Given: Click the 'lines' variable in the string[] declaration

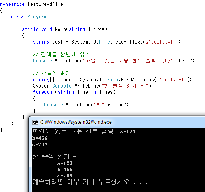Looking at the screenshot, I should click(65, 80).
